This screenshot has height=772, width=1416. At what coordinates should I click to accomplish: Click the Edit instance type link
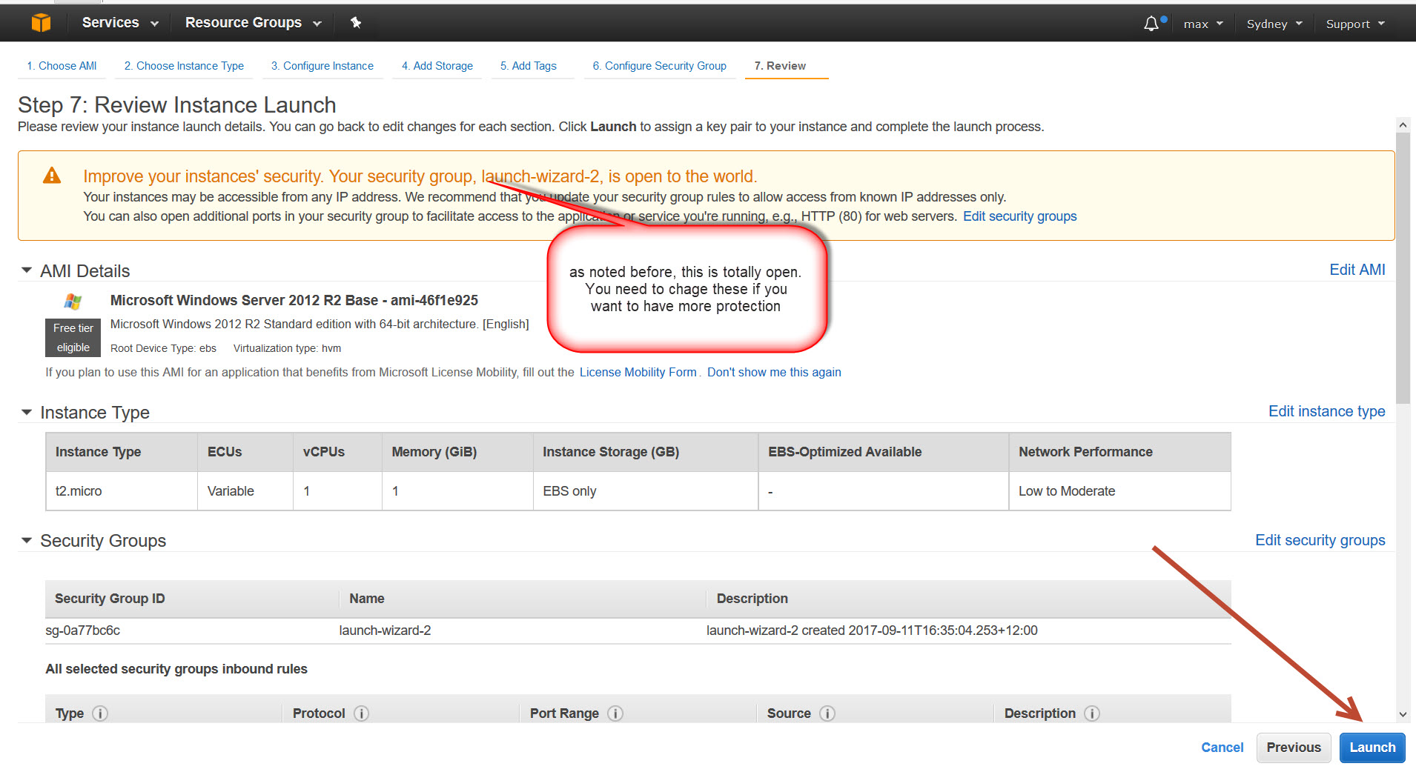[x=1326, y=411]
